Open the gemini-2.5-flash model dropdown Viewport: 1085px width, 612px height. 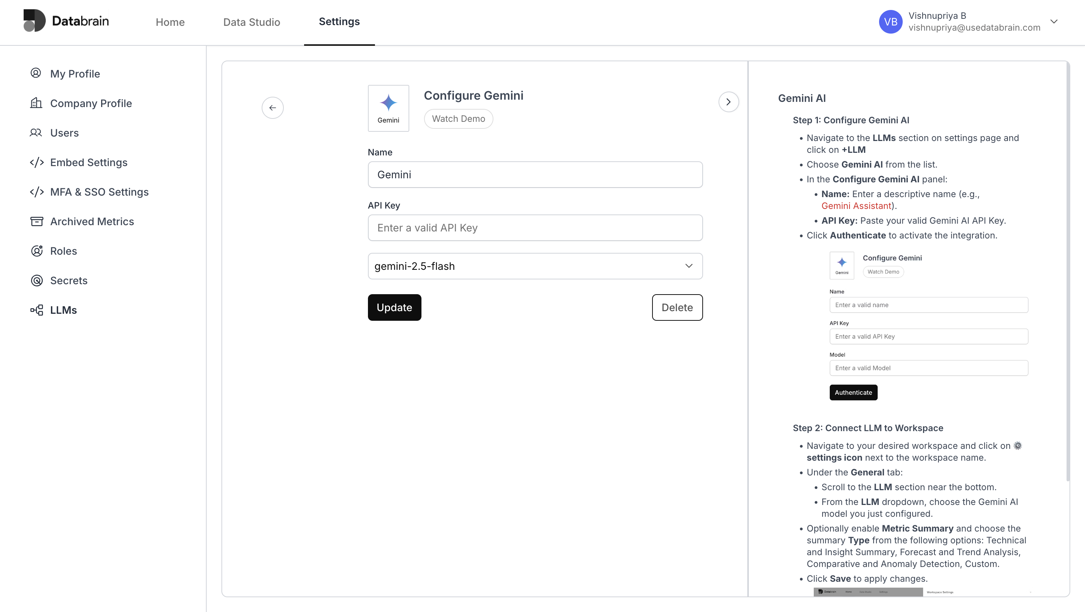click(535, 266)
